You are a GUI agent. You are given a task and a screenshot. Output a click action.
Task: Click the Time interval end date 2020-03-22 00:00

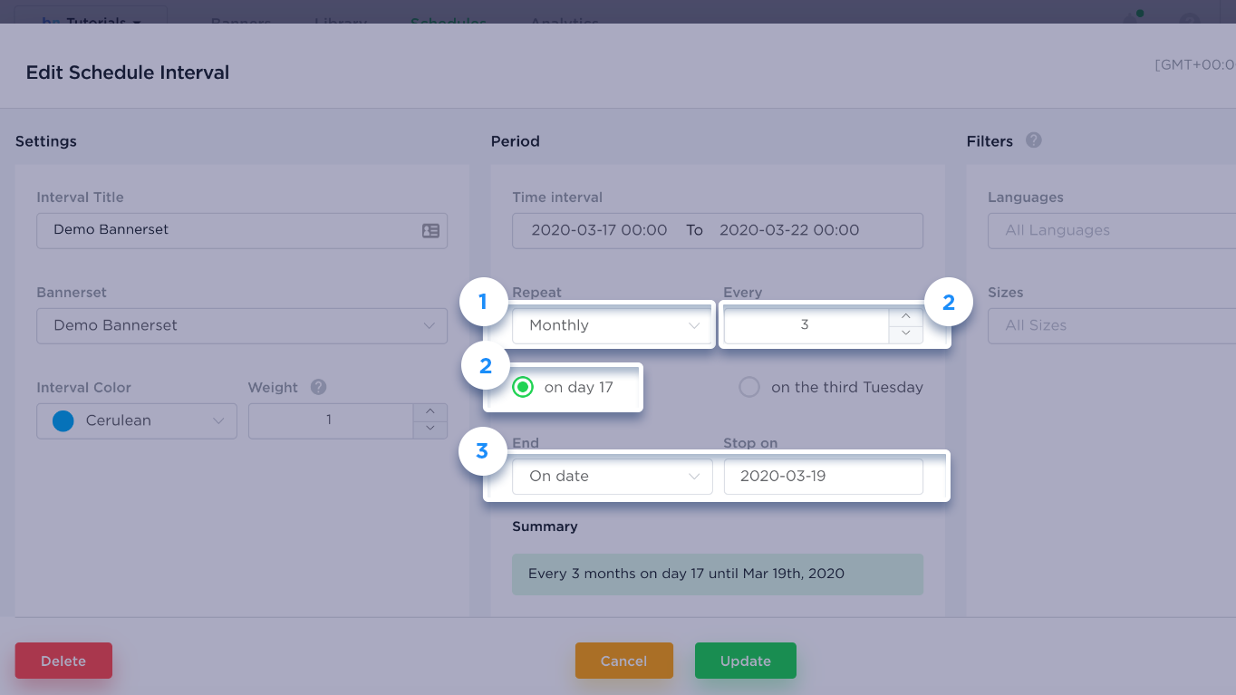[x=789, y=230]
